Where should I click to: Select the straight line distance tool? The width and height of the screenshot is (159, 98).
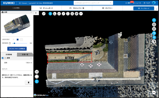(x=63, y=14)
